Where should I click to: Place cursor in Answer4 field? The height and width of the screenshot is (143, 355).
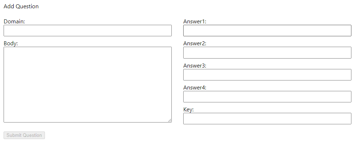267,97
